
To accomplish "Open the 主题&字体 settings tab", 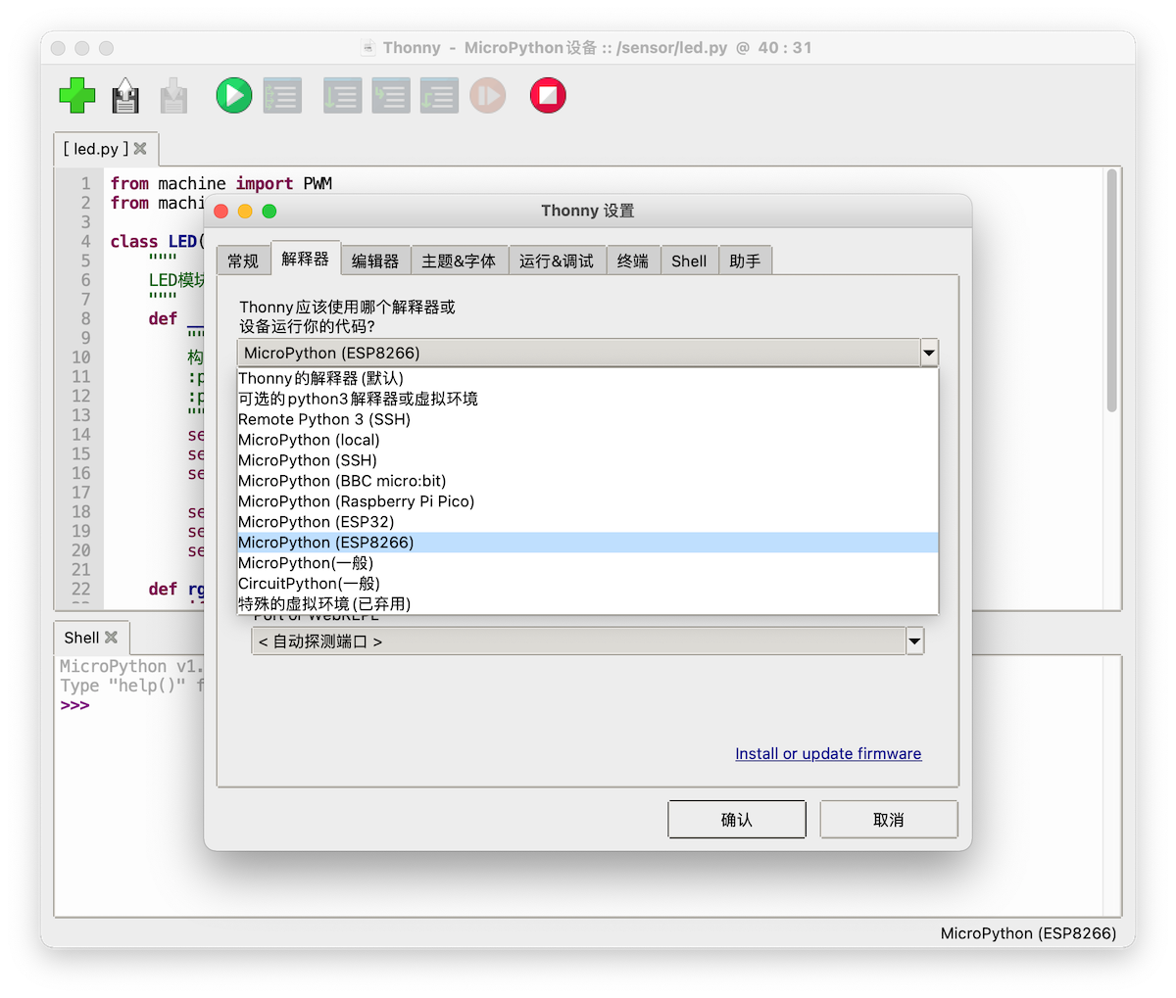I will tap(459, 261).
